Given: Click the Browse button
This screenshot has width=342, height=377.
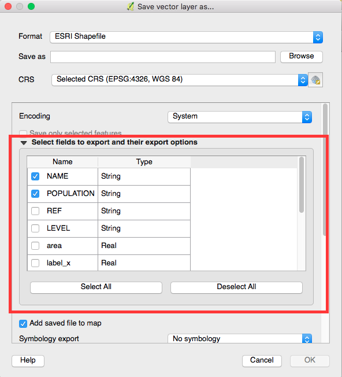Looking at the screenshot, I should pyautogui.click(x=302, y=57).
